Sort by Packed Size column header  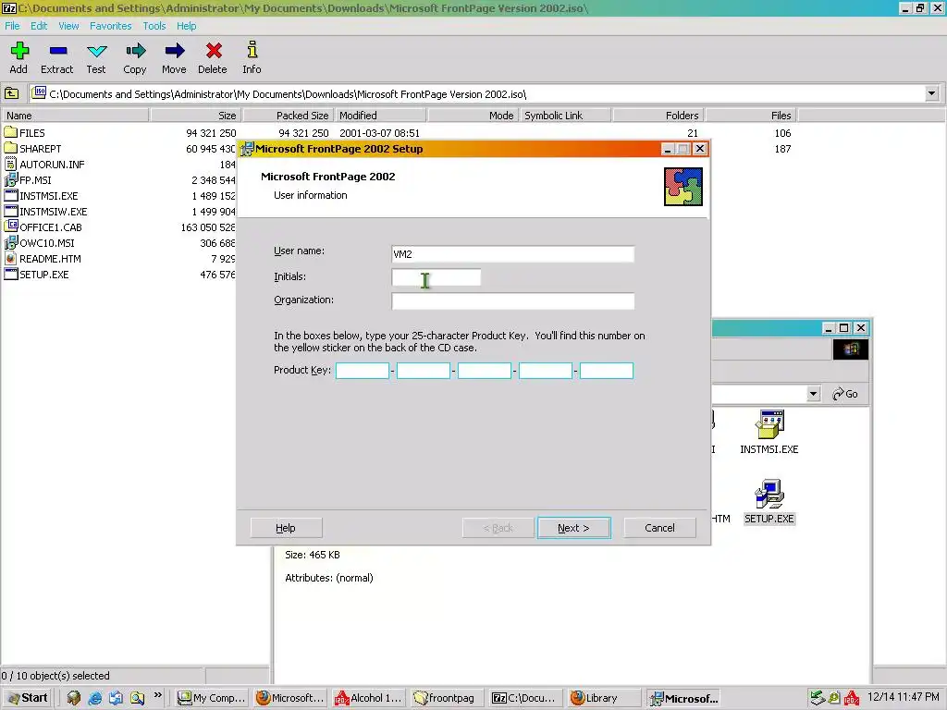tap(289, 116)
